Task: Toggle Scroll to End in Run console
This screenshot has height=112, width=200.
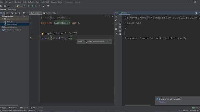Action: [120, 27]
